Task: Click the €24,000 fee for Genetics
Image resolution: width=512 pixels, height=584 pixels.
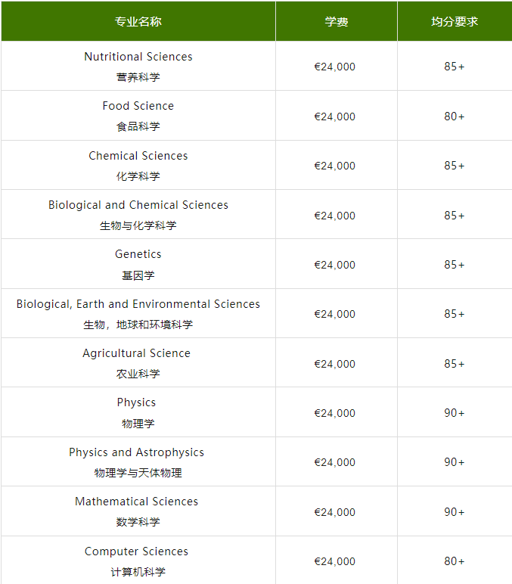Action: tap(335, 265)
